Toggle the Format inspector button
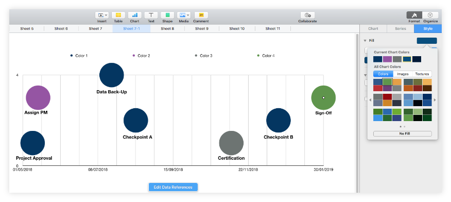Image resolution: width=451 pixels, height=202 pixels. pyautogui.click(x=414, y=15)
